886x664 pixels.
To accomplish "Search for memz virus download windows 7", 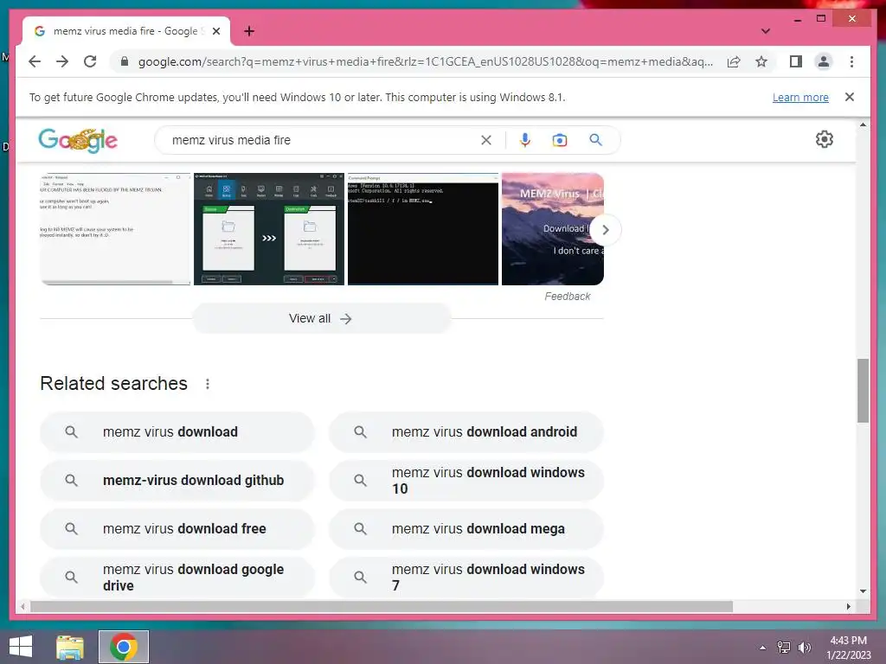I will (x=466, y=577).
